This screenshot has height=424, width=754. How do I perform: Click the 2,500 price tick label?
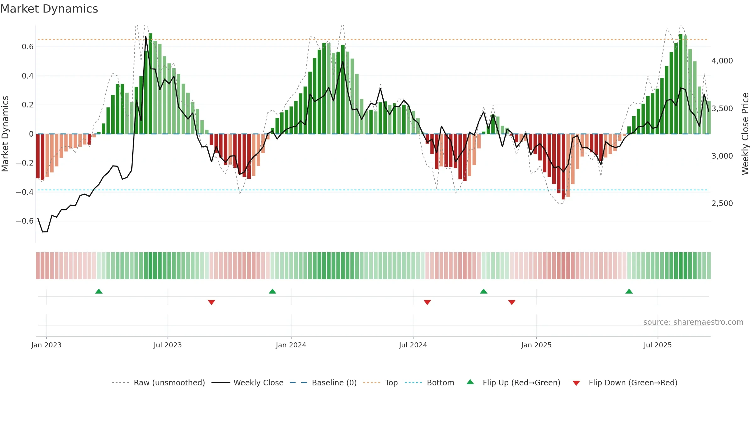tap(722, 204)
